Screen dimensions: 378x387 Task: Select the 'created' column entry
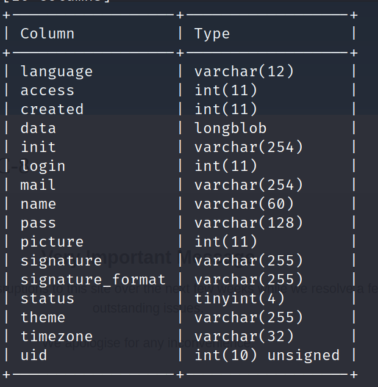coord(52,109)
